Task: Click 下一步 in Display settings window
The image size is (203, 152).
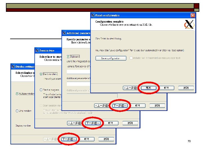Action: click(x=69, y=139)
